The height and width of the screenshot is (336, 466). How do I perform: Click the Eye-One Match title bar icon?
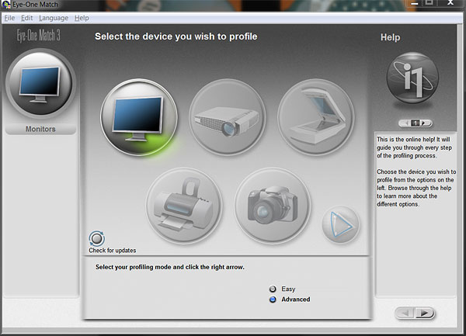[6, 5]
